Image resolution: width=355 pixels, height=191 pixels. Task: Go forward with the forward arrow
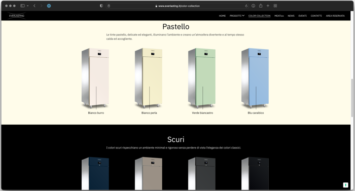pos(41,6)
